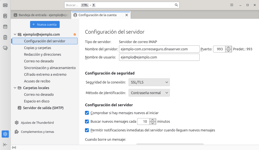Open the Mail space icon
The image size is (259, 150).
click(x=5, y=5)
